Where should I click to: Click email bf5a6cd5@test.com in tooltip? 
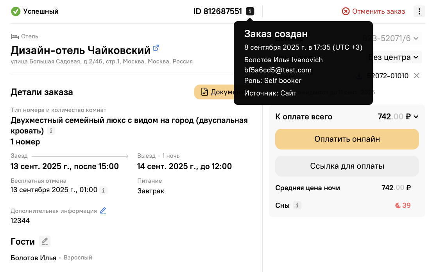tap(278, 70)
